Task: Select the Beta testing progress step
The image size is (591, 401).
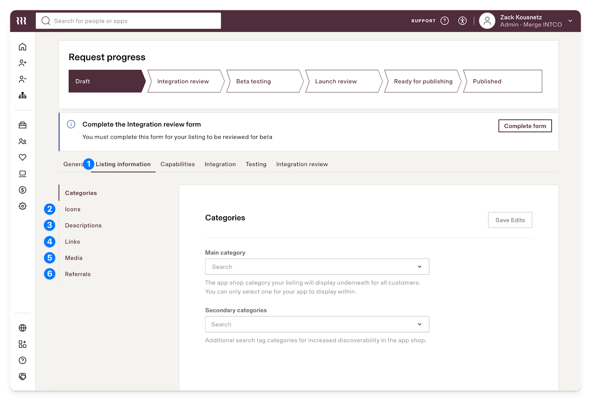Action: point(265,81)
